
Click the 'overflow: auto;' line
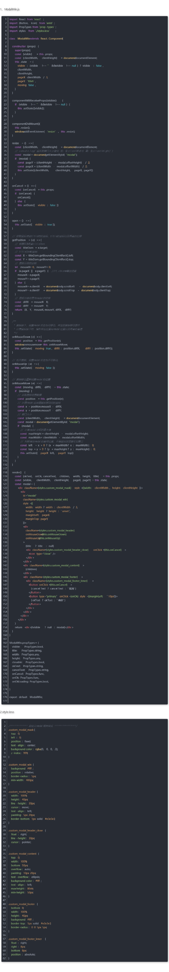tap(20, 869)
